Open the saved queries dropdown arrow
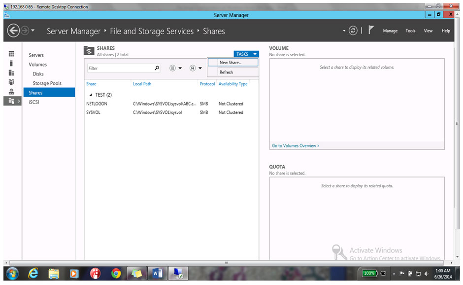463x285 pixels. tap(200, 69)
